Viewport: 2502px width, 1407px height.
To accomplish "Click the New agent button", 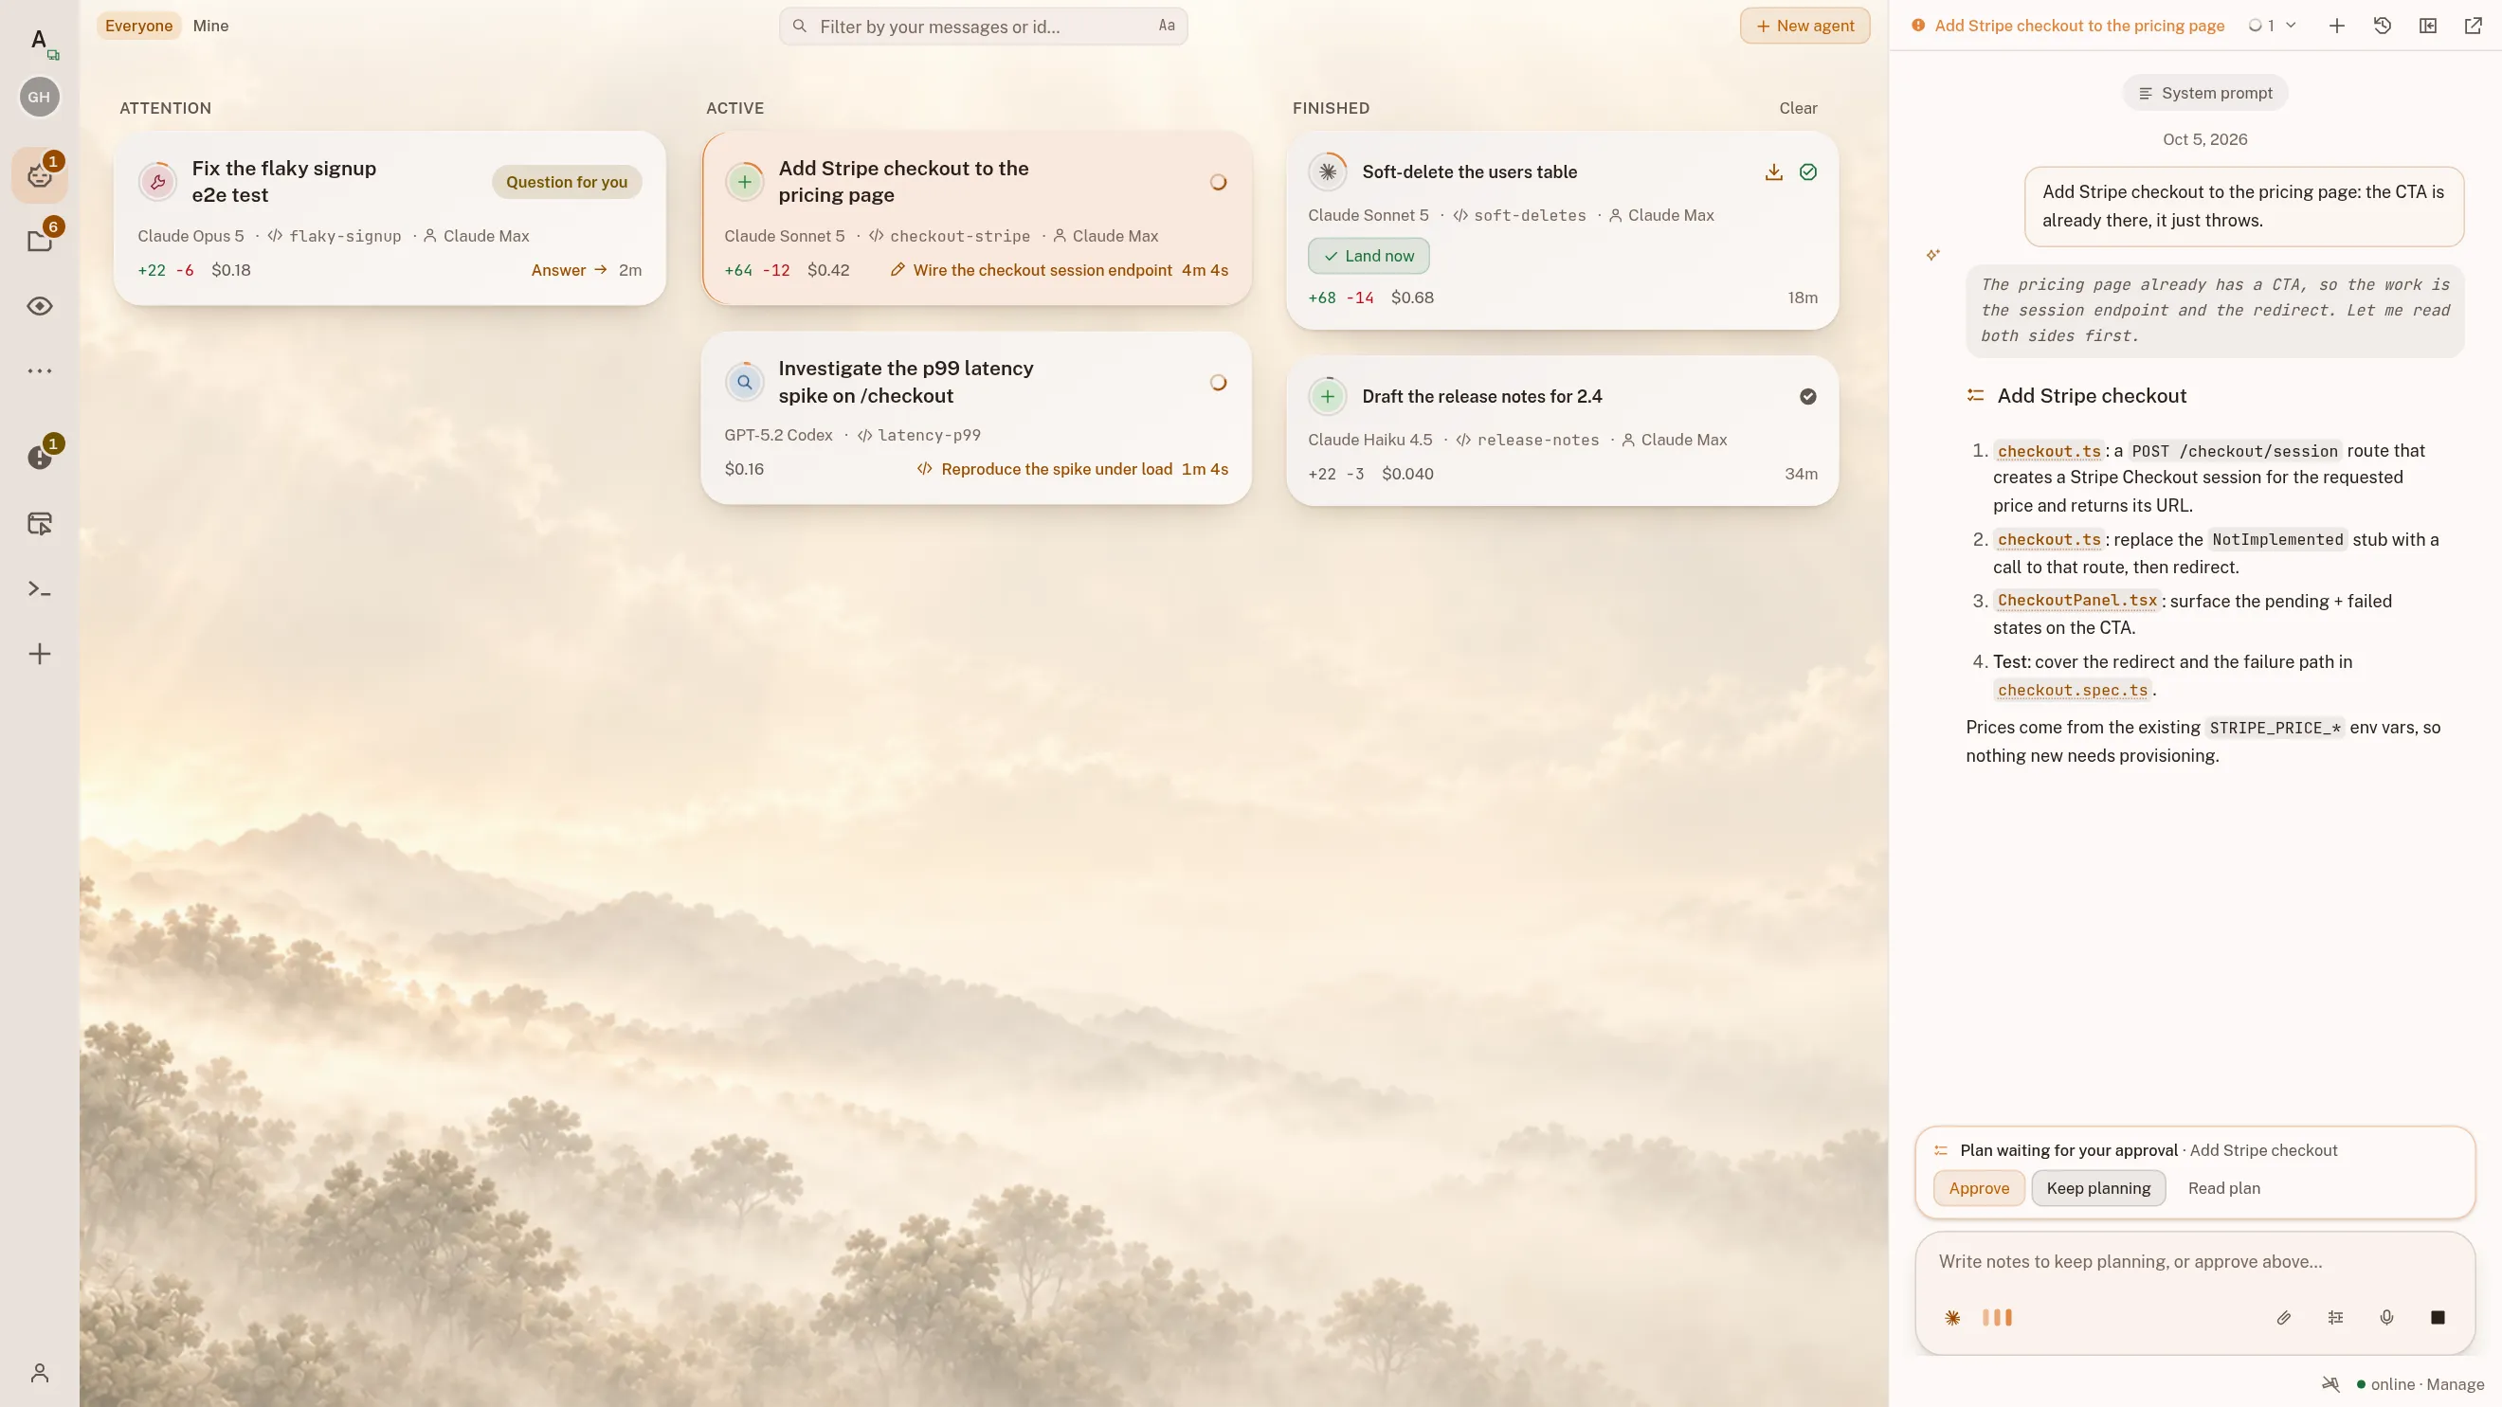I will click(x=1804, y=27).
